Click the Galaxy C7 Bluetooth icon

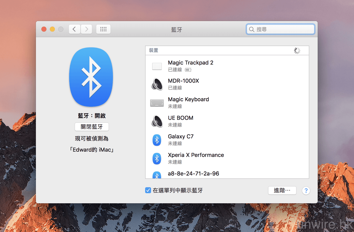(157, 140)
